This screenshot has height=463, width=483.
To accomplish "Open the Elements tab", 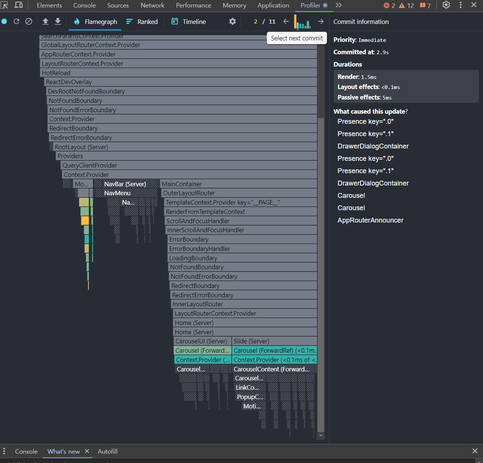I will [49, 5].
